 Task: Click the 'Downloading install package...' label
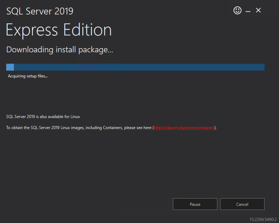59,50
